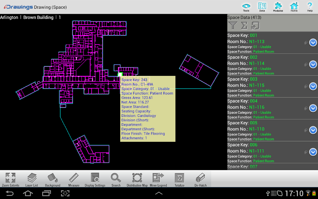Open the Layer List
The height and width of the screenshot is (199, 318).
pos(32,180)
